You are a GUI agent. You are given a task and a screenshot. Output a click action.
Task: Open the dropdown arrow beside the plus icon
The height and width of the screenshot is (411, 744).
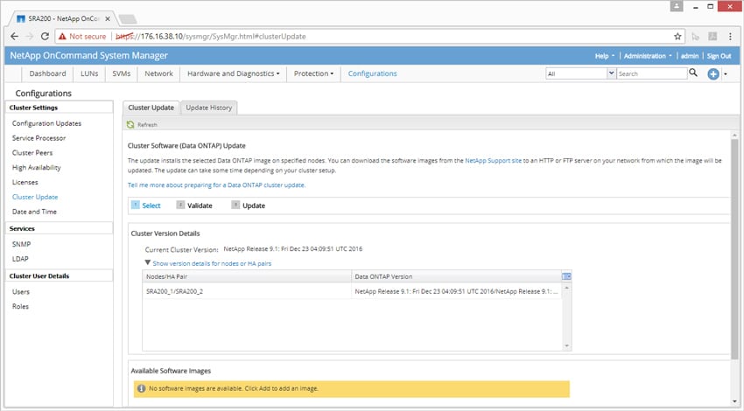[x=725, y=74]
